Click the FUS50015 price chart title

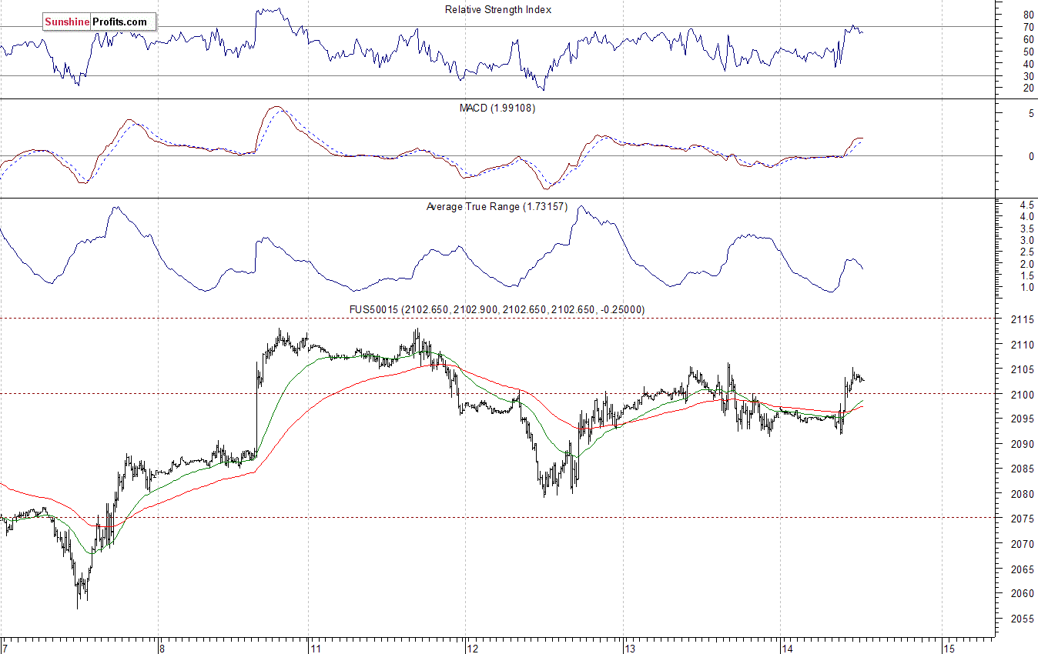pyautogui.click(x=497, y=309)
